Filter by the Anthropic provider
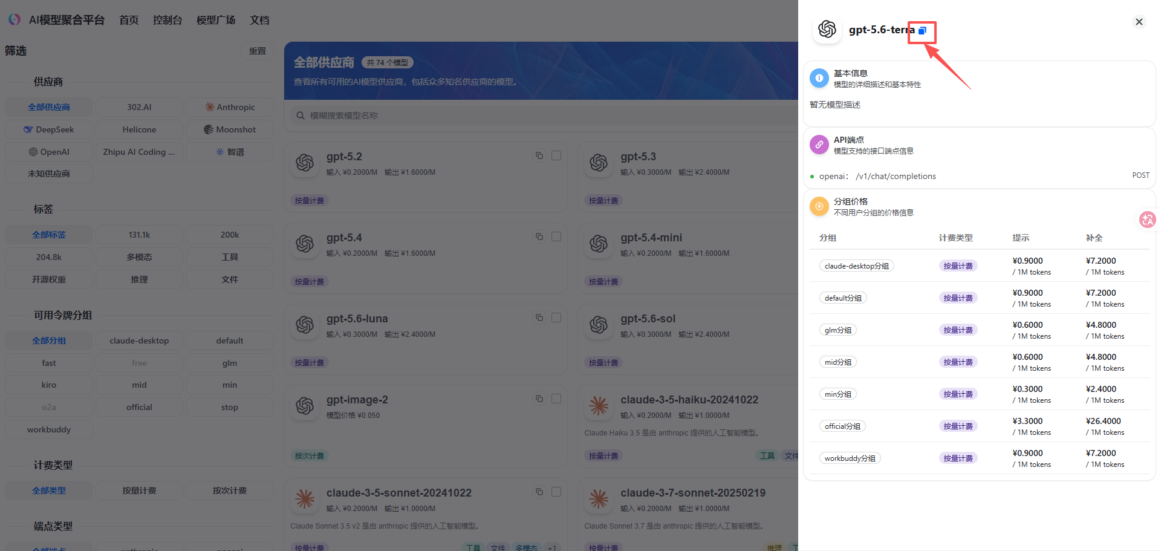The height and width of the screenshot is (551, 1161). tap(230, 107)
